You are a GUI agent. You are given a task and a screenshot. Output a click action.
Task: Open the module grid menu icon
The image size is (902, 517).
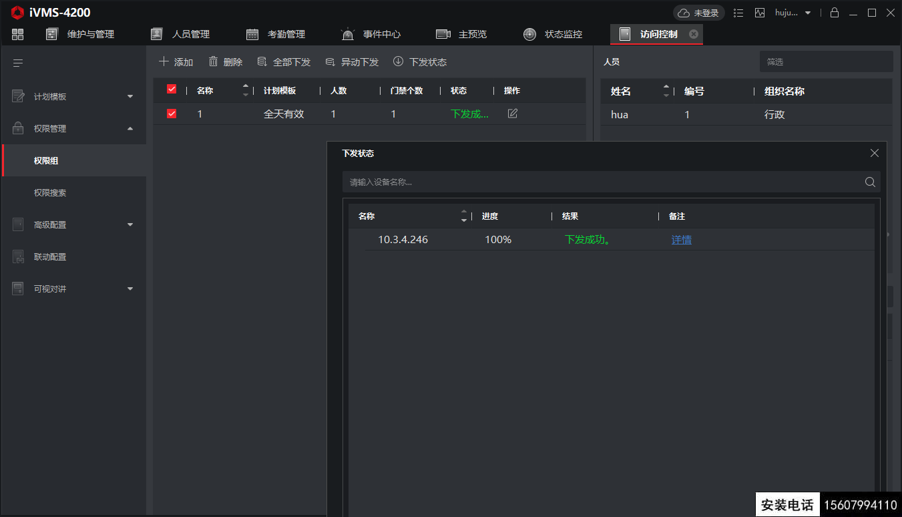click(17, 34)
